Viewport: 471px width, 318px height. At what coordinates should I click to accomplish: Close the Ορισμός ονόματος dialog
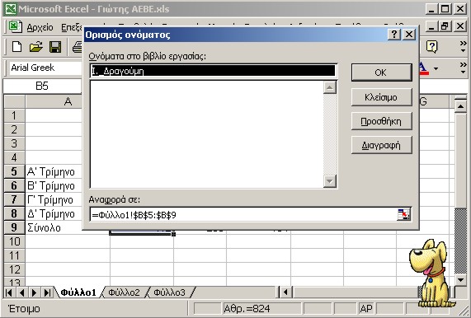pos(409,35)
